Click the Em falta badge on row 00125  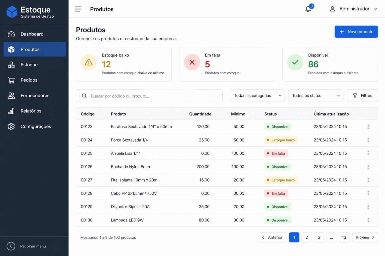coord(276,153)
